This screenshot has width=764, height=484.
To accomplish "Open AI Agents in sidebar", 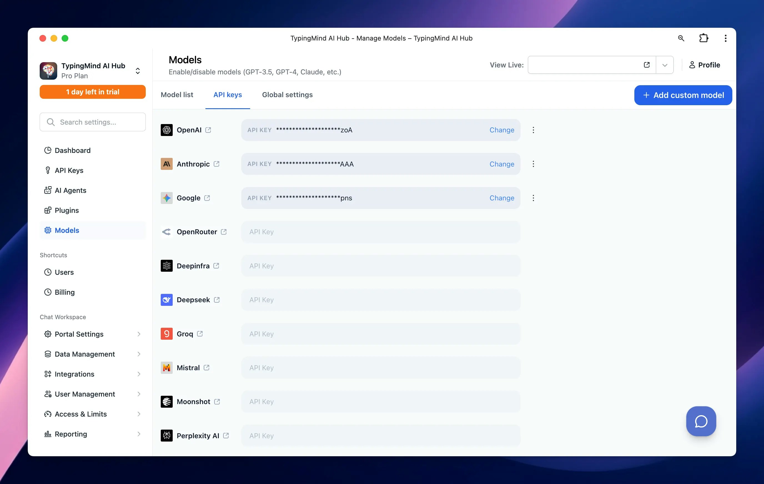I will tap(93, 190).
